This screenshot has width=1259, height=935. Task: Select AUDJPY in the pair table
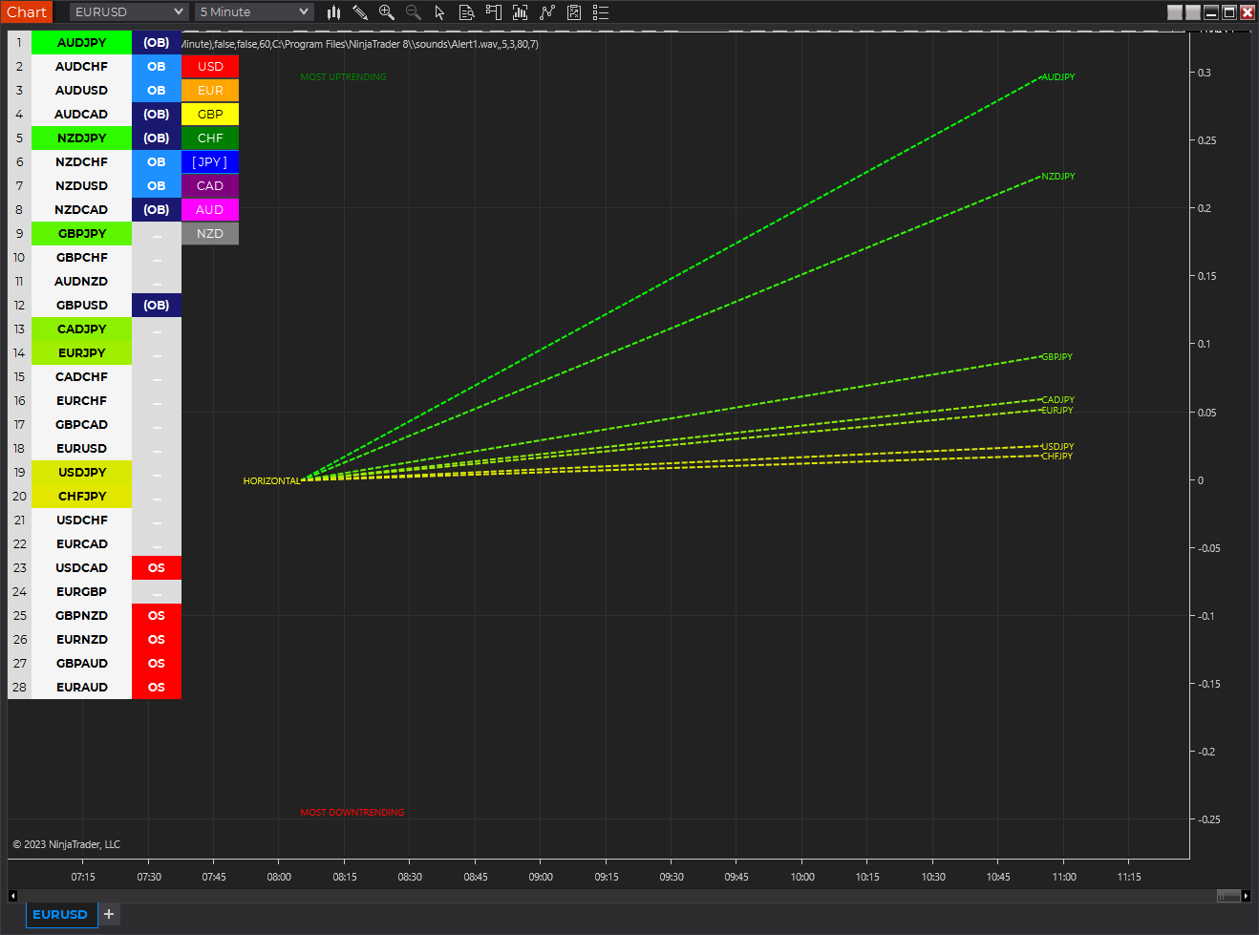pyautogui.click(x=81, y=42)
